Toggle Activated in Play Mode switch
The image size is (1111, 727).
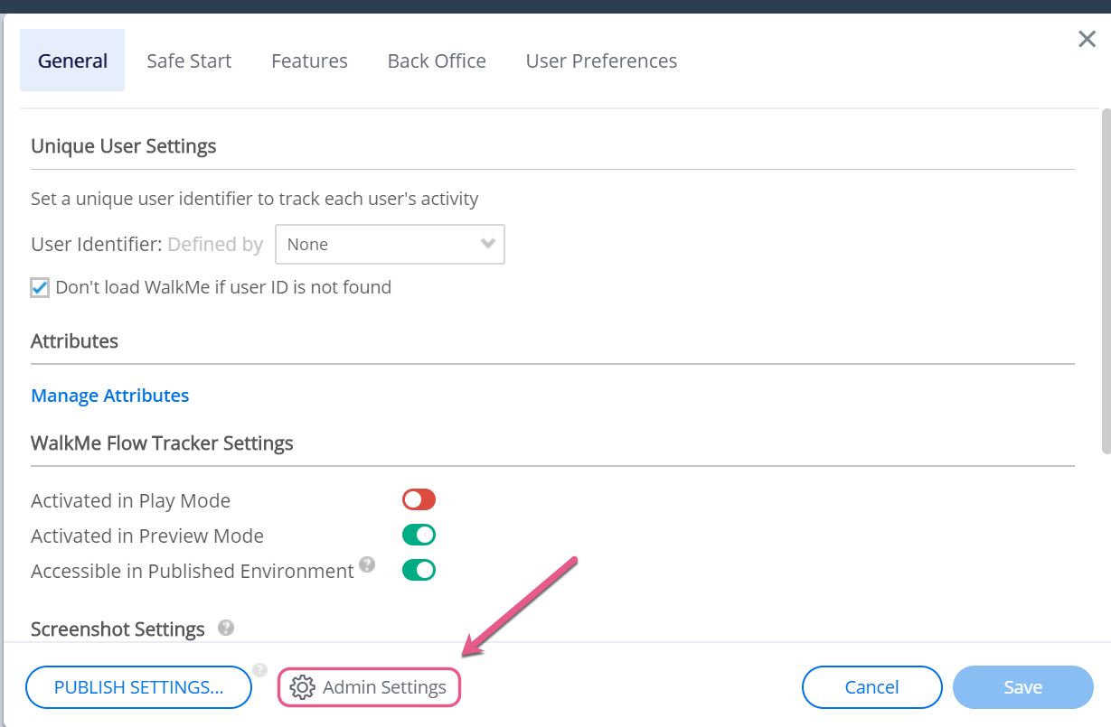[x=419, y=499]
